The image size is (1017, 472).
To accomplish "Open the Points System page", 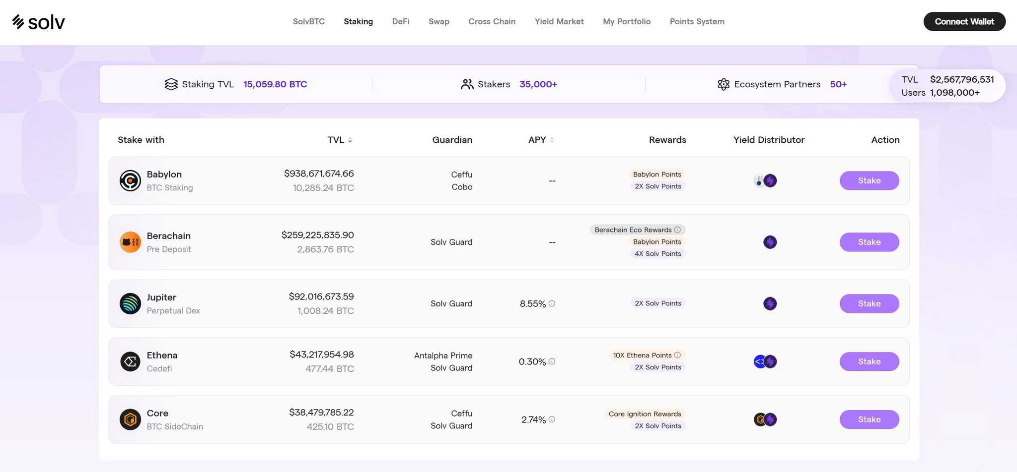I will coord(697,21).
